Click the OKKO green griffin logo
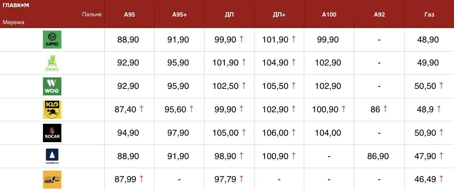The width and height of the screenshot is (454, 190). pos(52,63)
